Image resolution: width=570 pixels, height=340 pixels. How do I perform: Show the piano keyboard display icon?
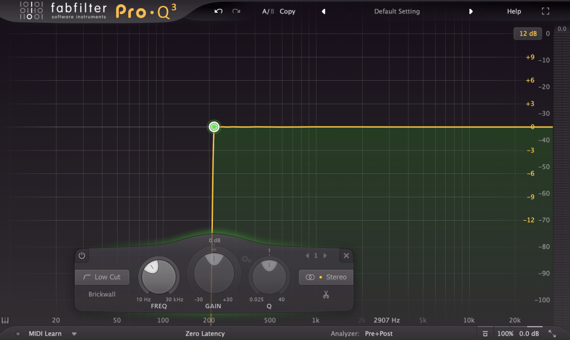click(x=6, y=320)
